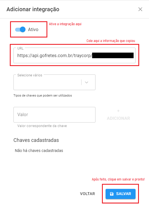Click the Ativo label text
The width and height of the screenshot is (149, 204).
point(33,30)
